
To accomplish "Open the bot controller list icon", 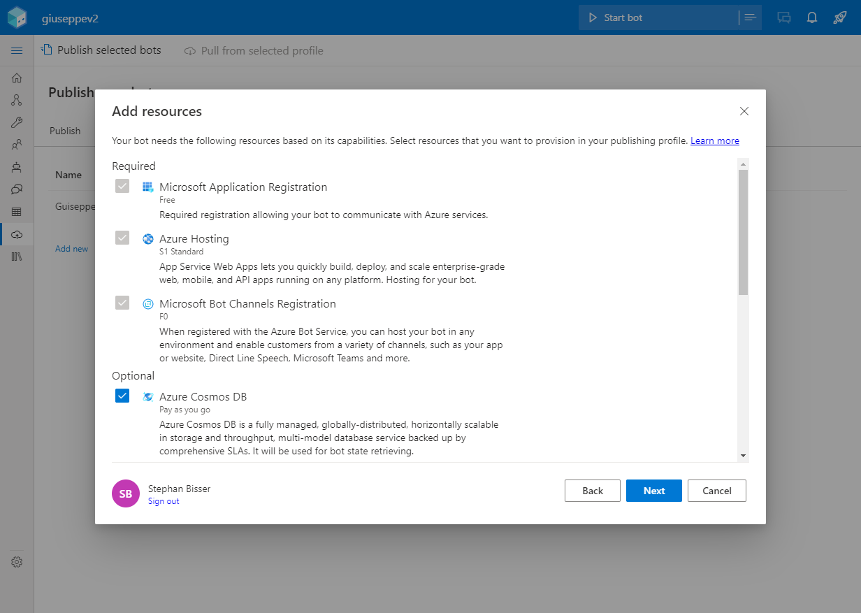I will click(x=751, y=17).
